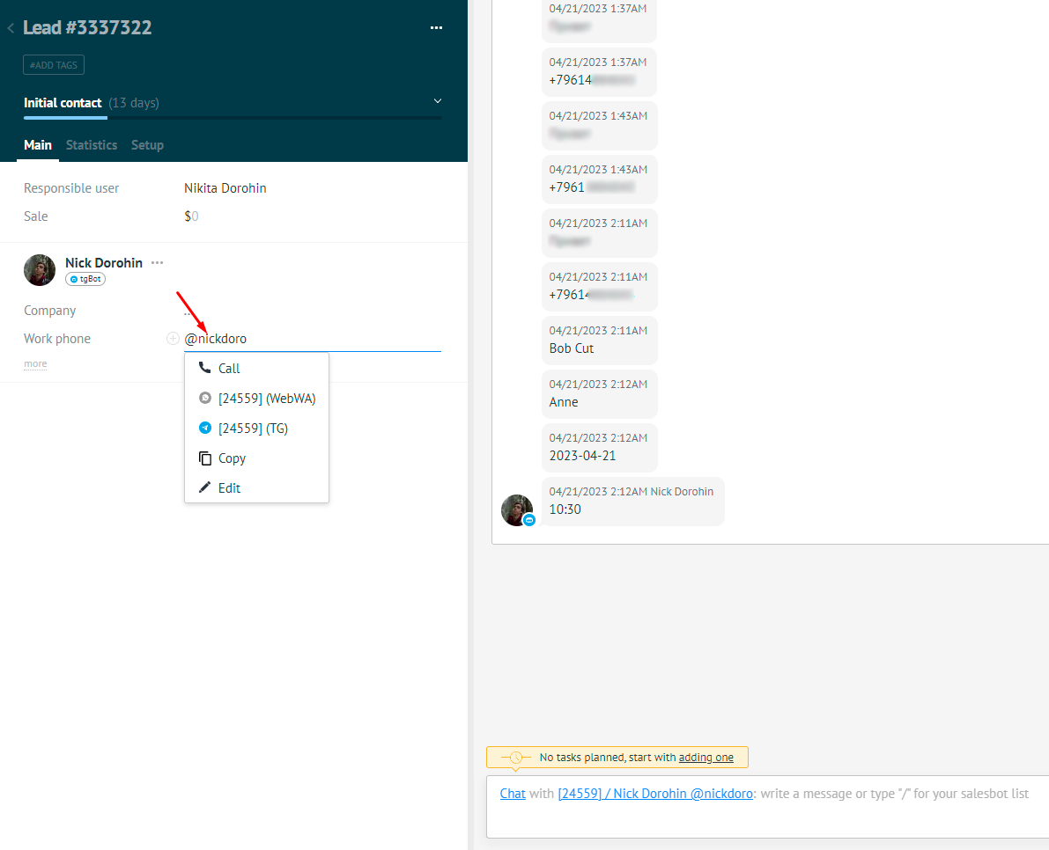Viewport: 1049px width, 850px height.
Task: Click Nick Dorohin's contact avatar thumbnail
Action: pyautogui.click(x=40, y=270)
